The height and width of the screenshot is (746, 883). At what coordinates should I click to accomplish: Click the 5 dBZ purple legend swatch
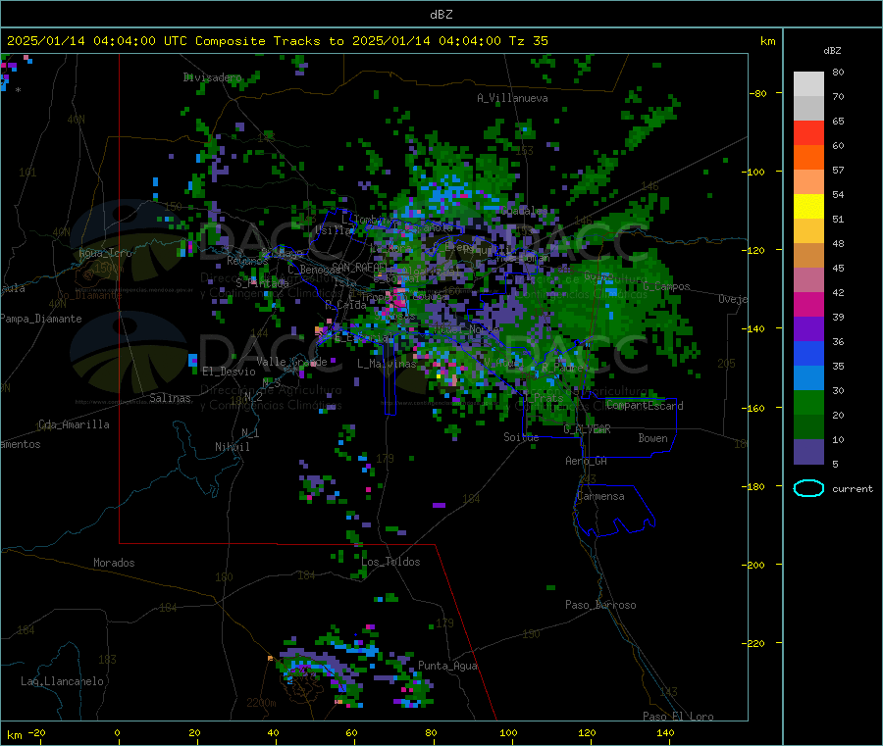point(808,452)
